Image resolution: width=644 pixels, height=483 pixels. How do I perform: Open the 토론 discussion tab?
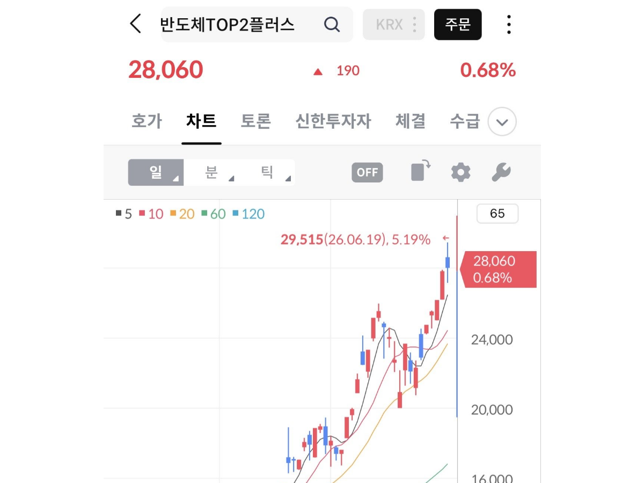(x=256, y=121)
